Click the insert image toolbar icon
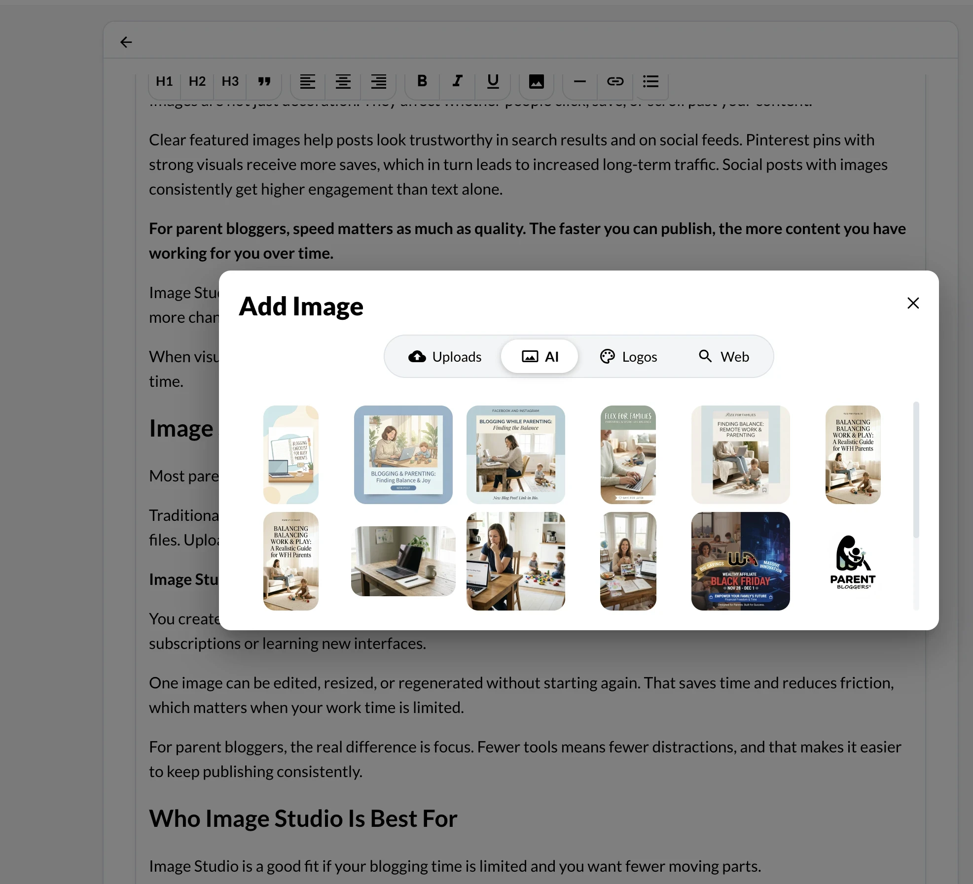Viewport: 973px width, 884px height. coord(537,81)
